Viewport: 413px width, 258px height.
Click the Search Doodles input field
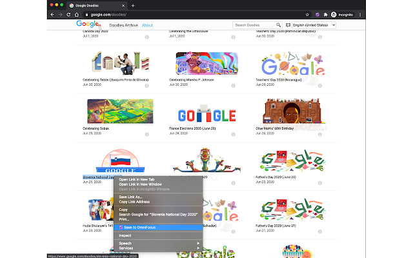pos(254,25)
